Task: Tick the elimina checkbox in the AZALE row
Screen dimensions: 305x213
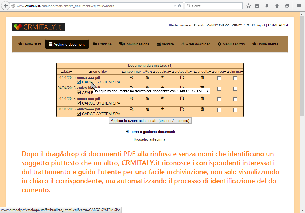Action: point(235,89)
